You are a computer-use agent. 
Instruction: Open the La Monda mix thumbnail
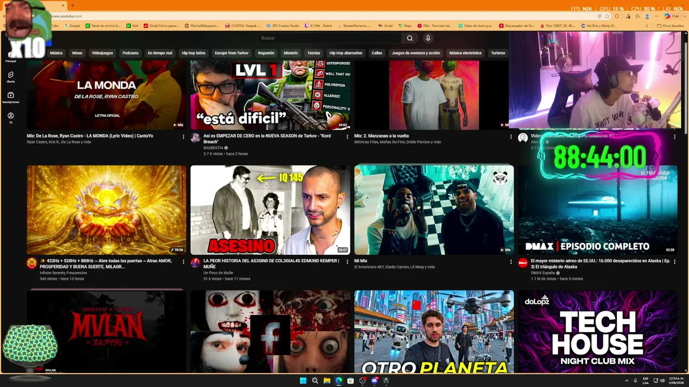107,95
